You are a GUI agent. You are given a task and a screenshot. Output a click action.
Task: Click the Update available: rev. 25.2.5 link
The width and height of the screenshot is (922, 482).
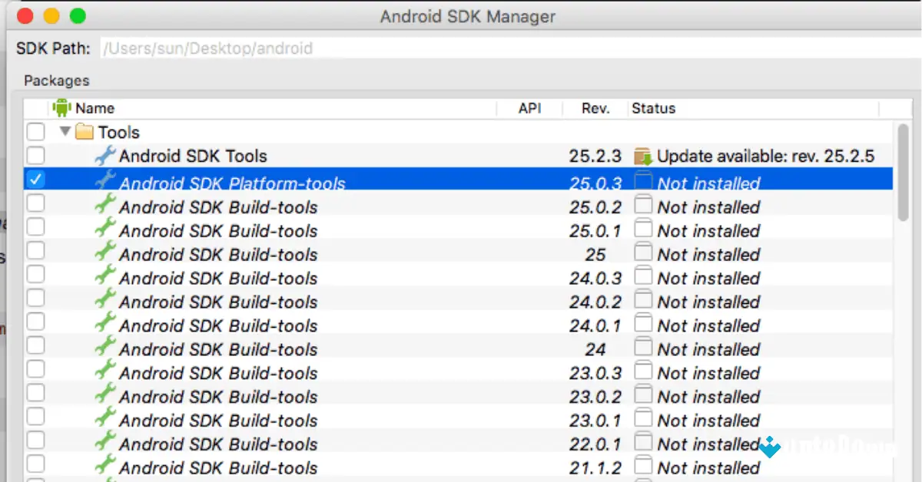(766, 156)
